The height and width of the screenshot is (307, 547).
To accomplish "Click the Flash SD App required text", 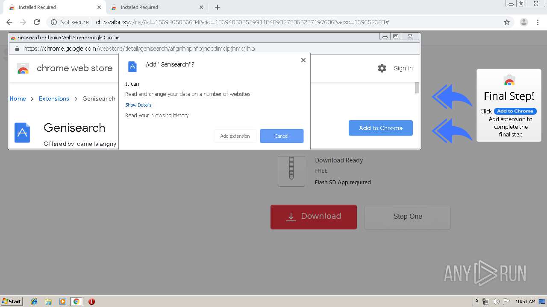I will pyautogui.click(x=343, y=182).
